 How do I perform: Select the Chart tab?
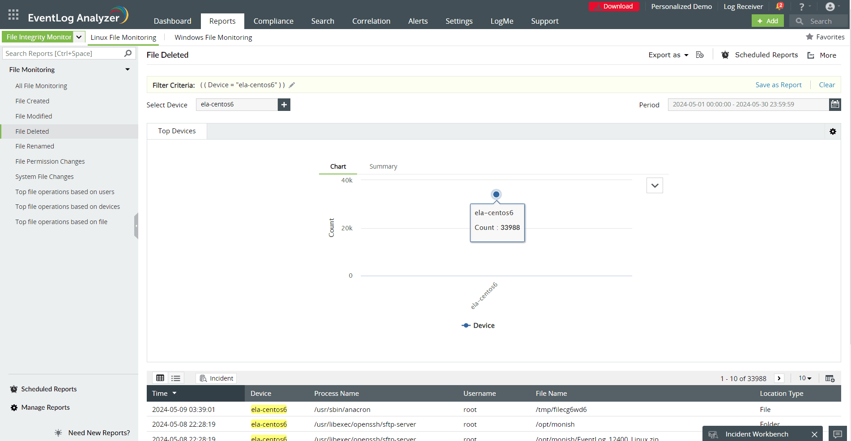(x=338, y=166)
